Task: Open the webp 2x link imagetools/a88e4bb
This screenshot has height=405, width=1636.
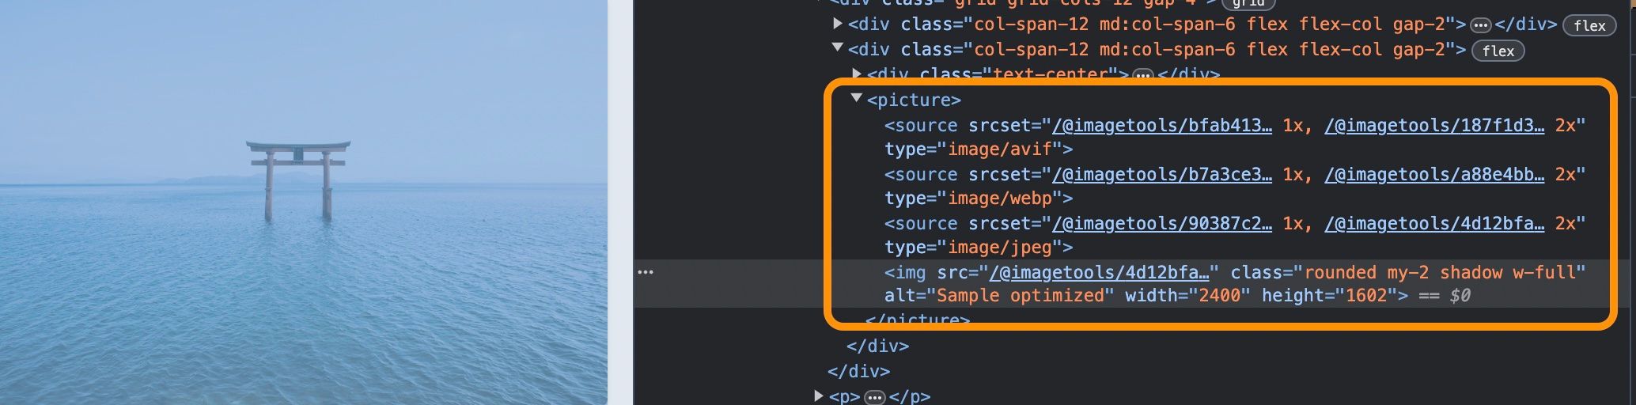Action: point(1434,174)
